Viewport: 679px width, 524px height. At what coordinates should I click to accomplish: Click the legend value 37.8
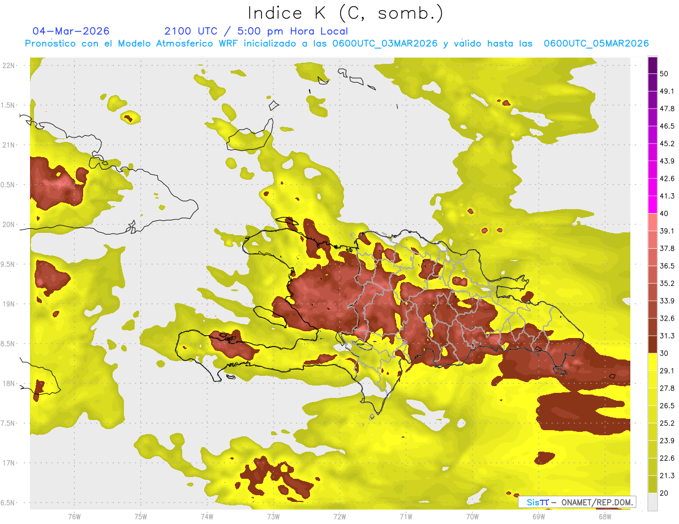click(x=667, y=249)
